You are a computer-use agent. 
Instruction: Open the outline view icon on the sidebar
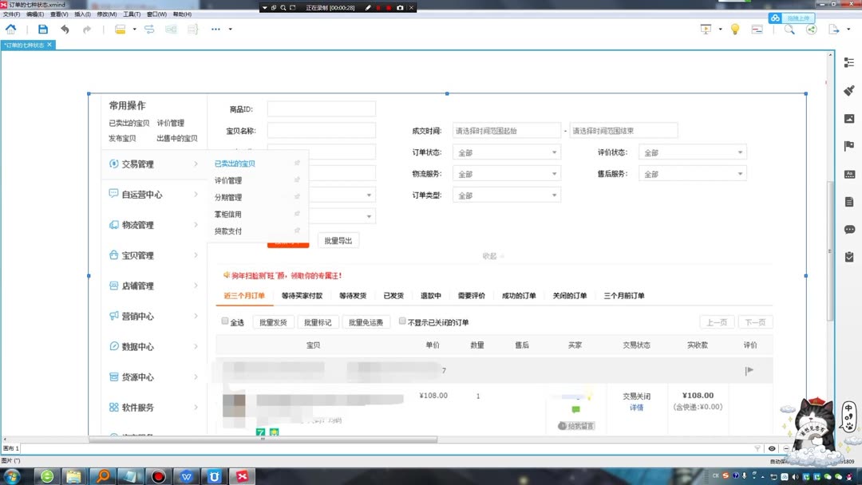click(x=848, y=63)
